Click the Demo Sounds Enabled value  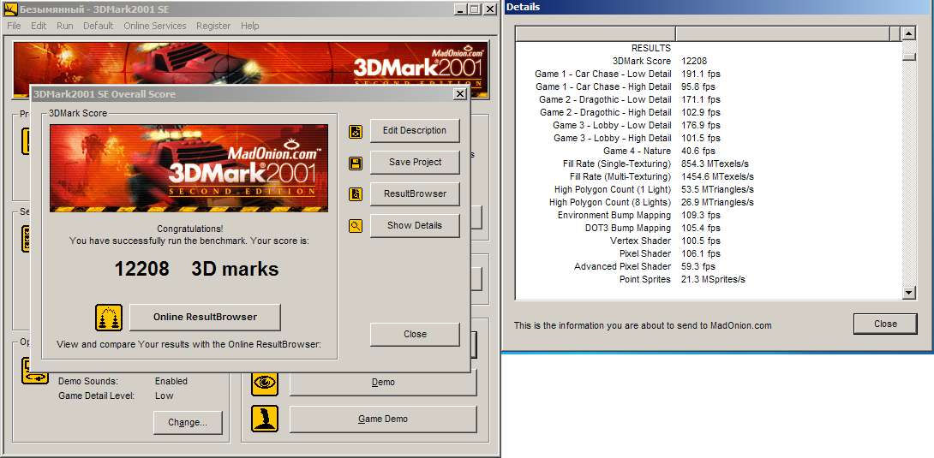[x=171, y=381]
